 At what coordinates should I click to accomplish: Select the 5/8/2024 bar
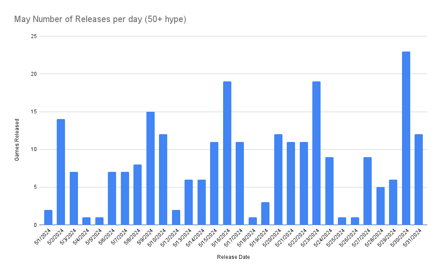[137, 195]
